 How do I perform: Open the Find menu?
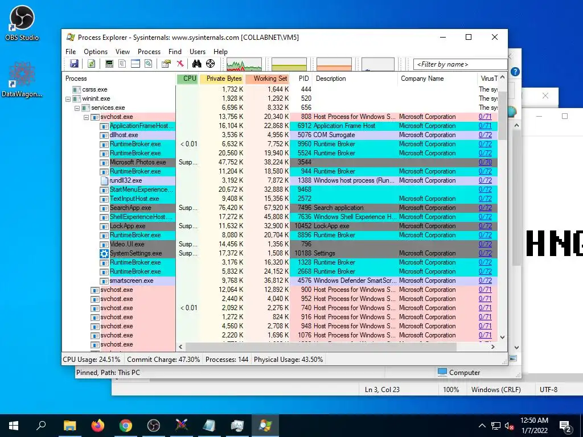(175, 52)
